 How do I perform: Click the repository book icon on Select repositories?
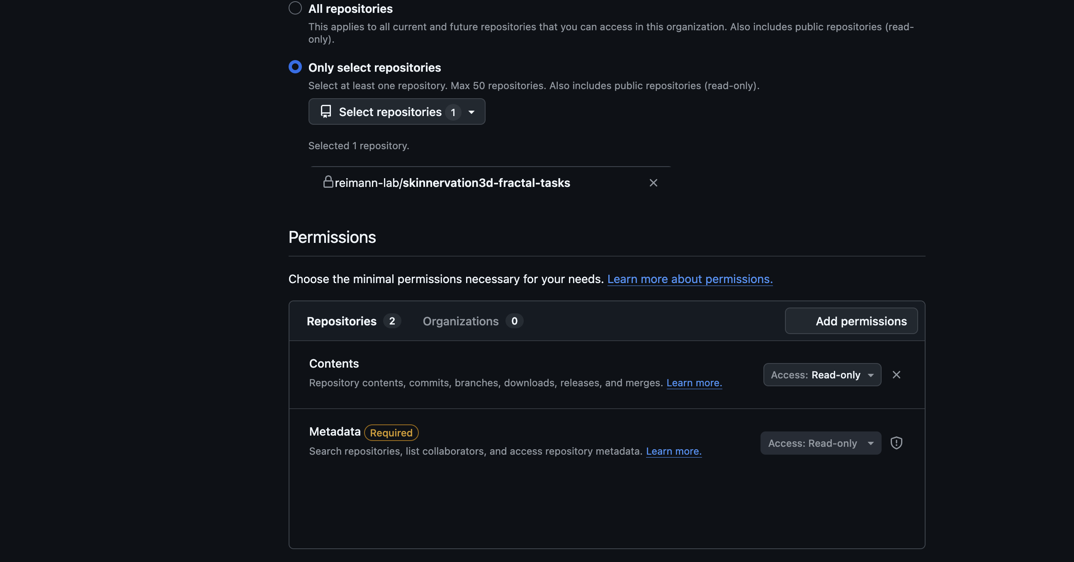tap(325, 111)
